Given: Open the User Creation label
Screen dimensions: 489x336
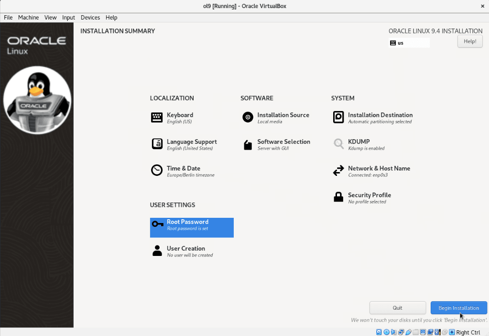Looking at the screenshot, I should (185, 248).
